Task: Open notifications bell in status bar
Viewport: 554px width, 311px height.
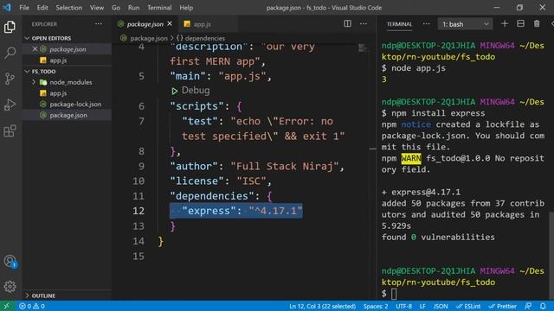Action: (x=543, y=306)
